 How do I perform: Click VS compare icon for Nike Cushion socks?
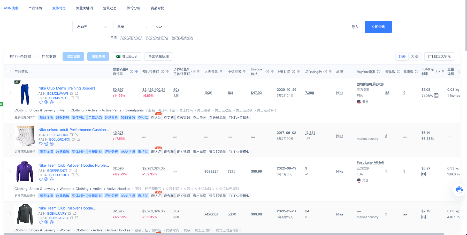pos(52,144)
